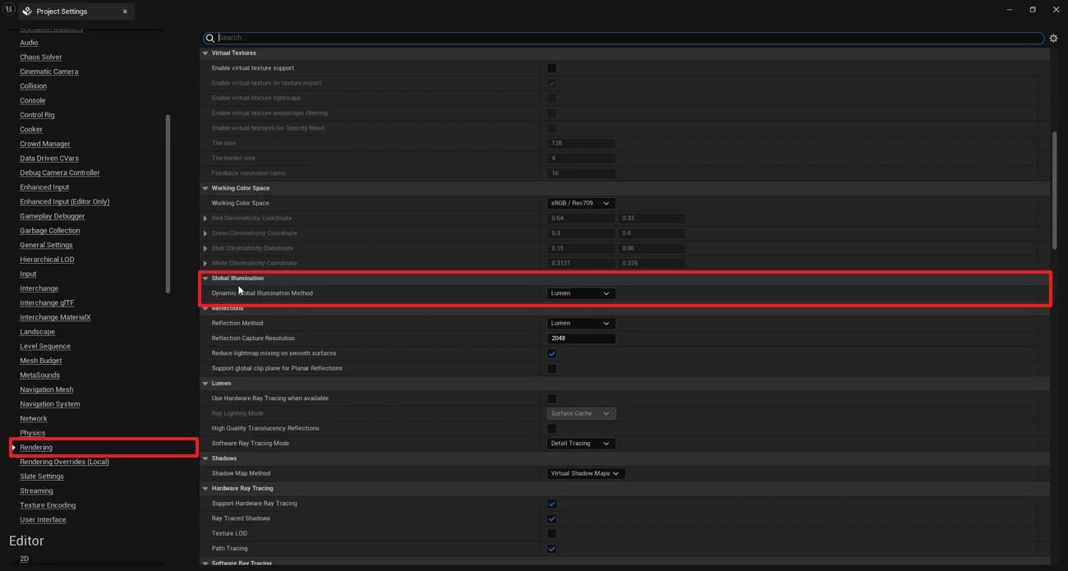Open the Working Color Space dropdown
The height and width of the screenshot is (571, 1068).
coord(581,203)
